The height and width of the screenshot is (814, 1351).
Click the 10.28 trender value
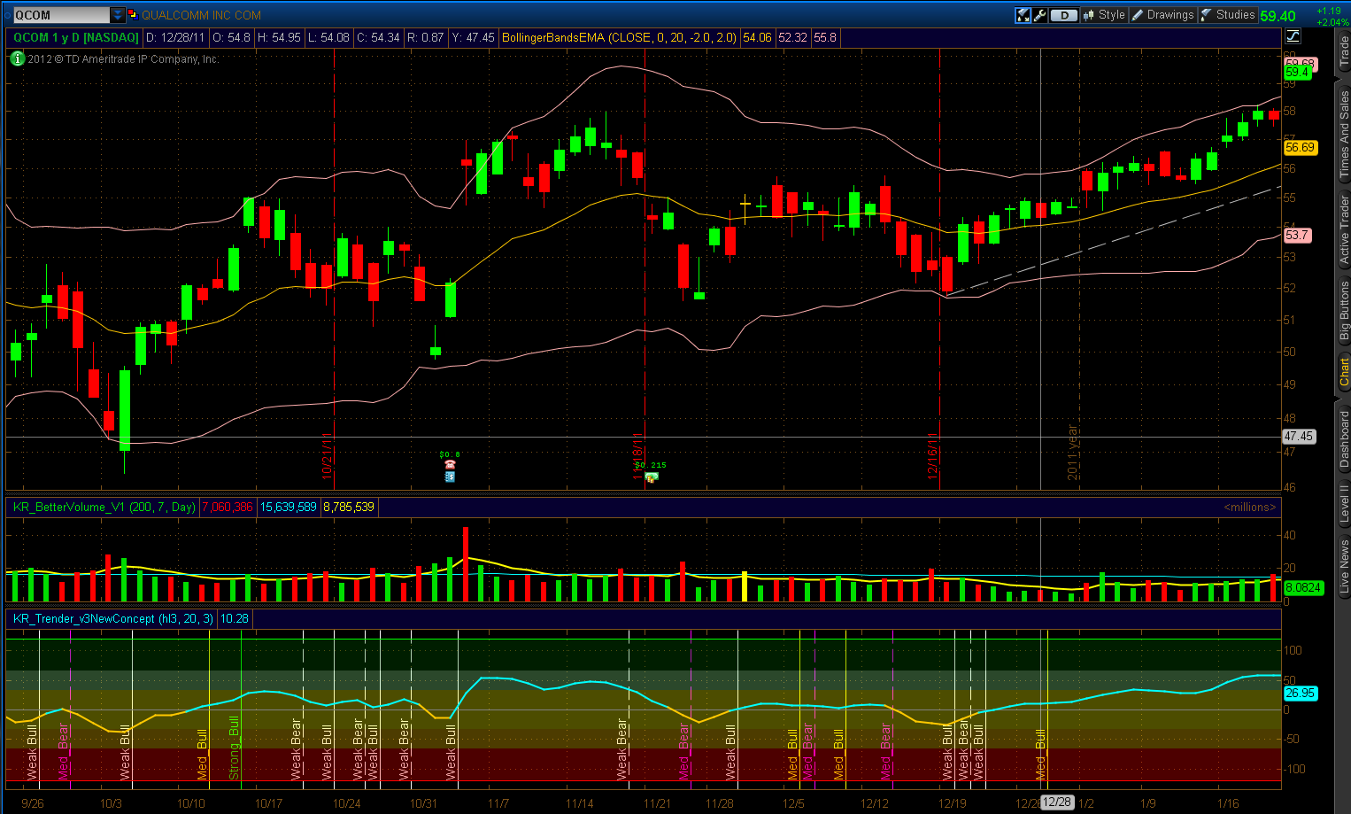235,618
